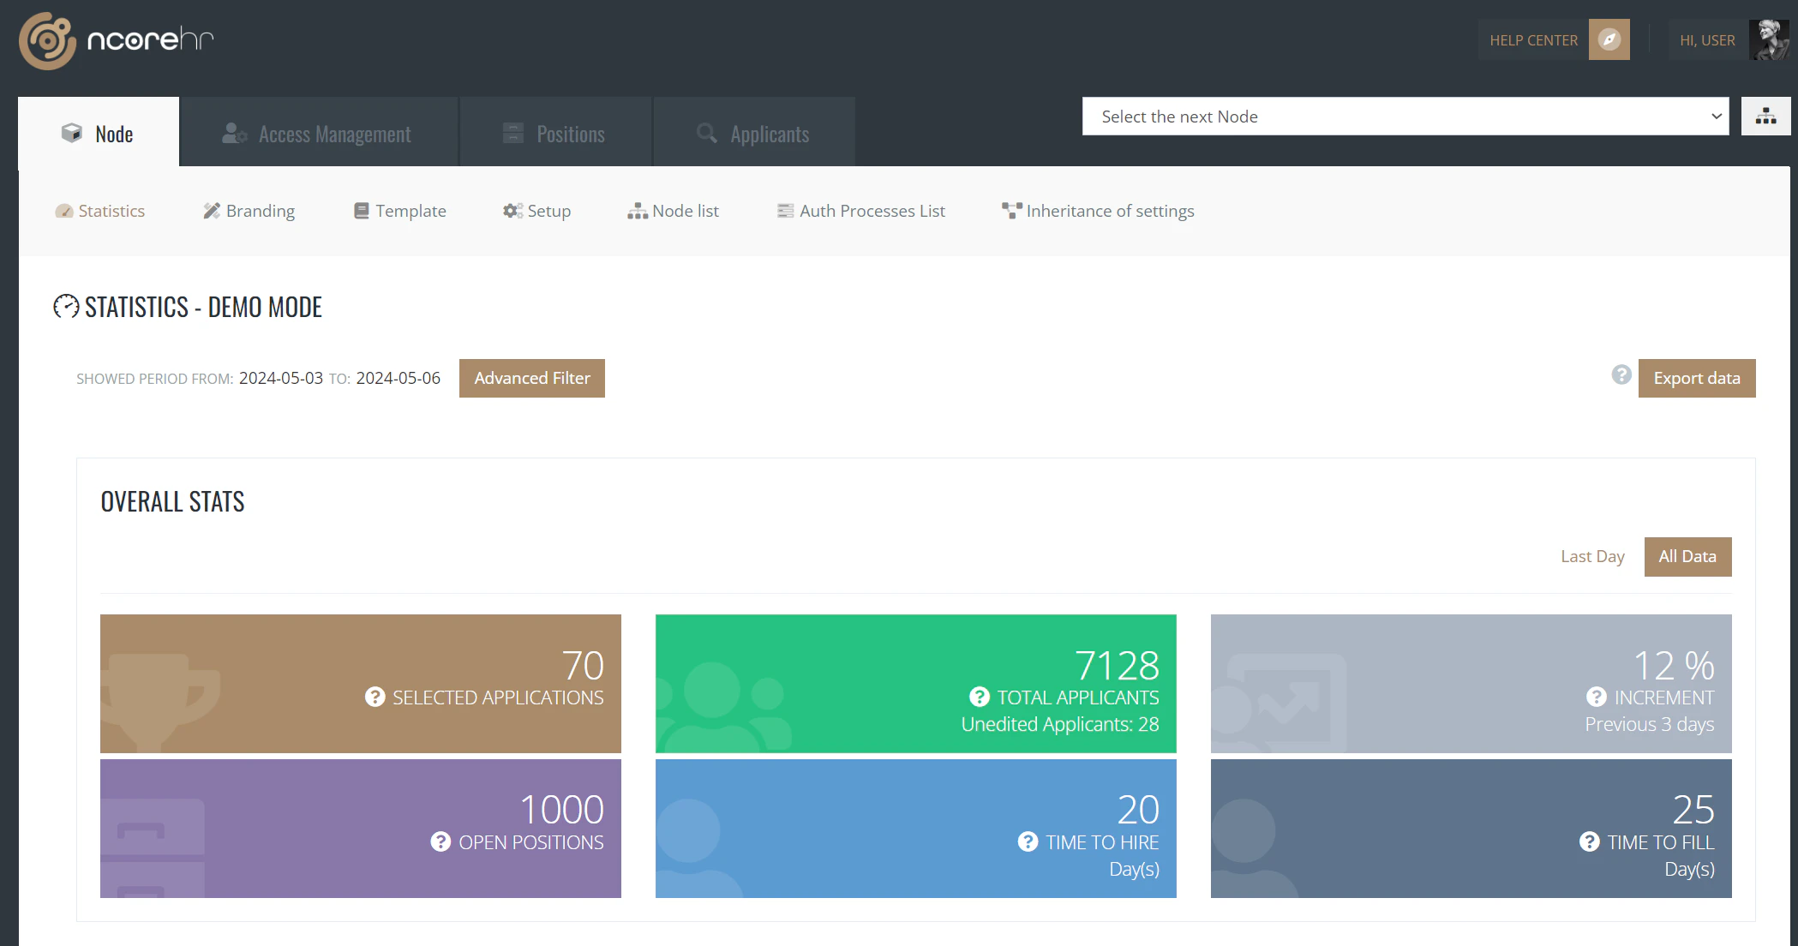The height and width of the screenshot is (946, 1798).
Task: Click the compass icon next to Help Center
Action: point(1609,39)
